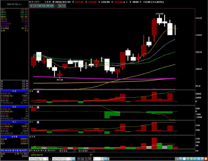Zoom out with yellow minus icon

pos(188,159)
